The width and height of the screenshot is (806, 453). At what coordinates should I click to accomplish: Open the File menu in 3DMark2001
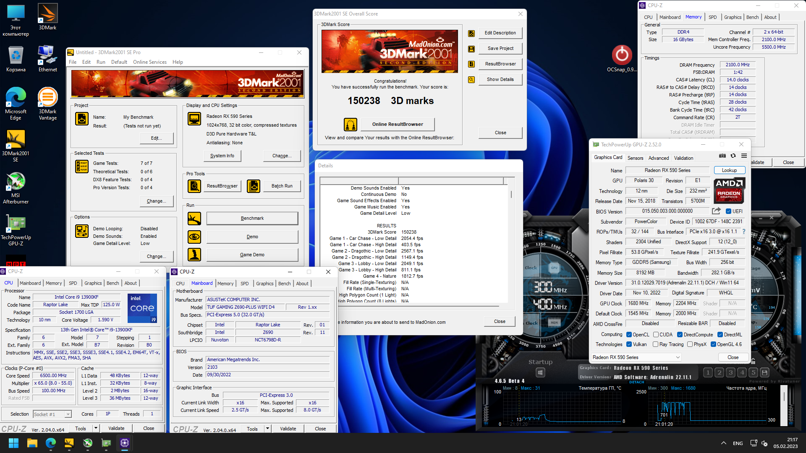pyautogui.click(x=73, y=62)
